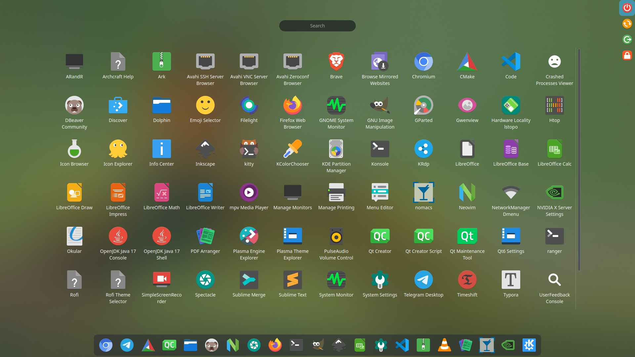Open Menu Editor
The height and width of the screenshot is (357, 635).
380,197
